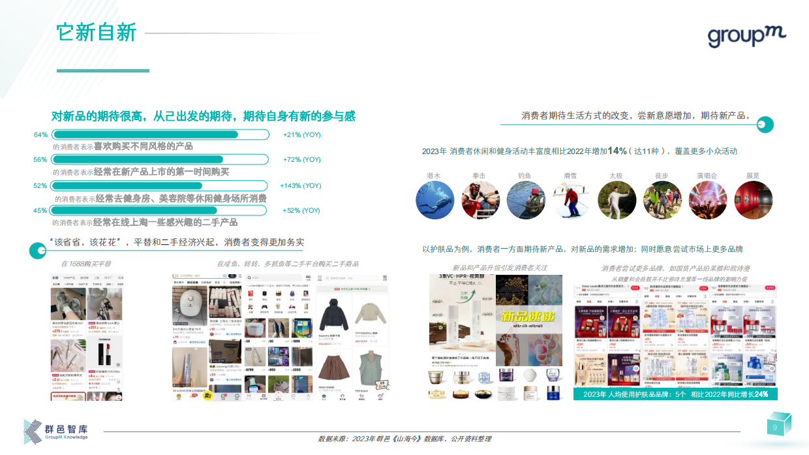
Task: Tap the yellow 卖 sell button in Xianyu
Action: point(207,395)
